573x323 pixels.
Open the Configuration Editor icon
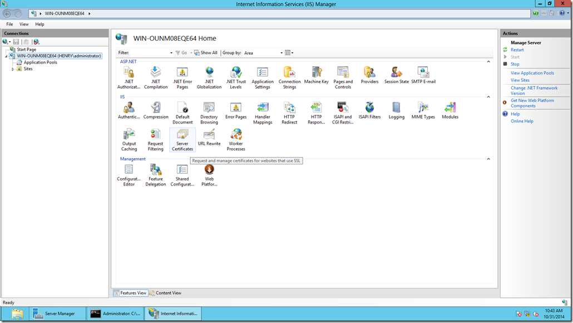129,175
